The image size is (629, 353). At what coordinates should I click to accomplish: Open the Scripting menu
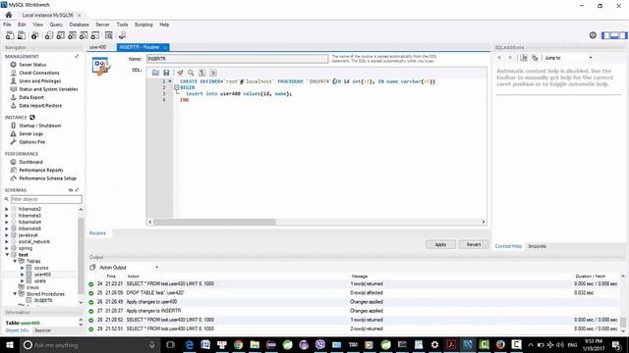tap(143, 25)
